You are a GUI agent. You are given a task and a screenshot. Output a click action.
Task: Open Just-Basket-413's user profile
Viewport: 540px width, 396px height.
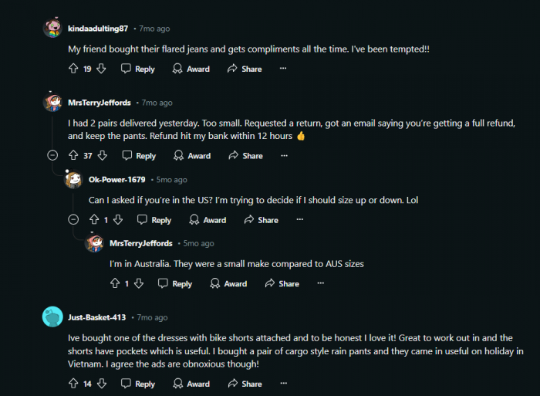[96, 317]
